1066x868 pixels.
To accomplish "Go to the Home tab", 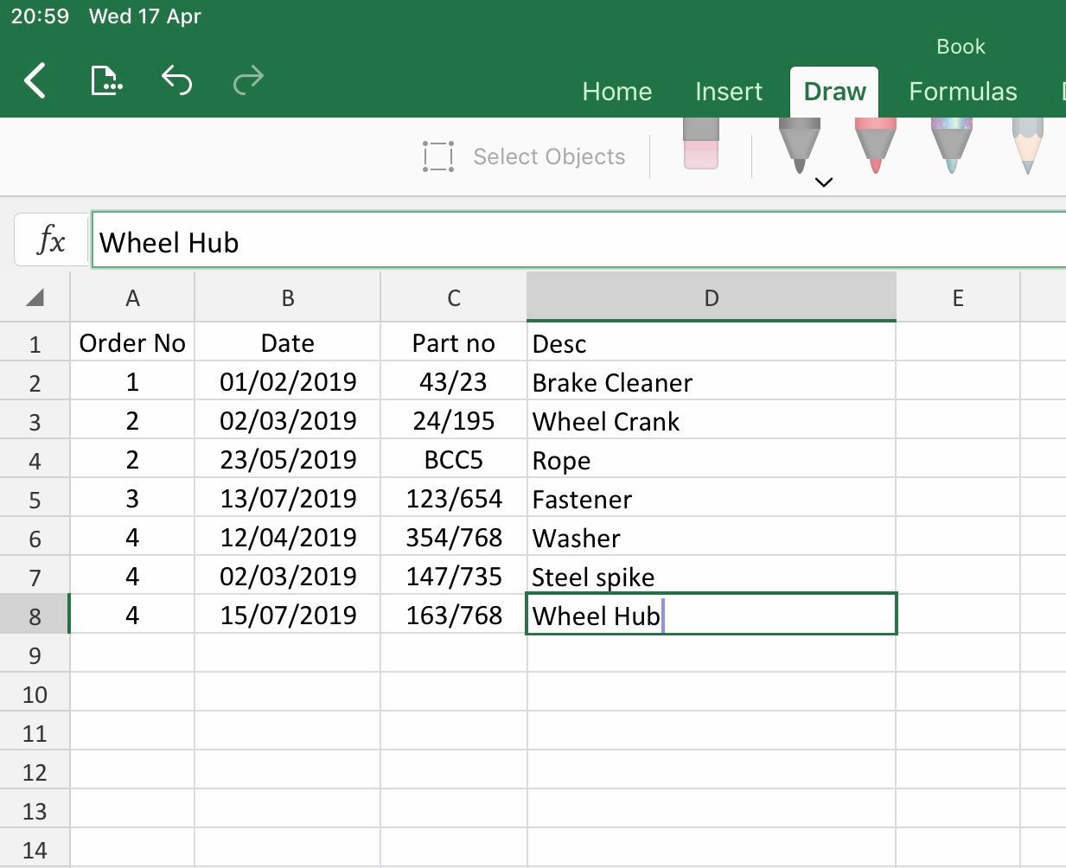I will (x=616, y=91).
